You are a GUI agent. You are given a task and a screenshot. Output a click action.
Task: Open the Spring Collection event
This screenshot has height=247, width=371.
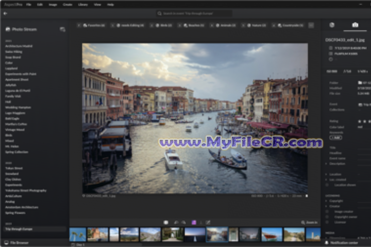[x=16, y=152]
